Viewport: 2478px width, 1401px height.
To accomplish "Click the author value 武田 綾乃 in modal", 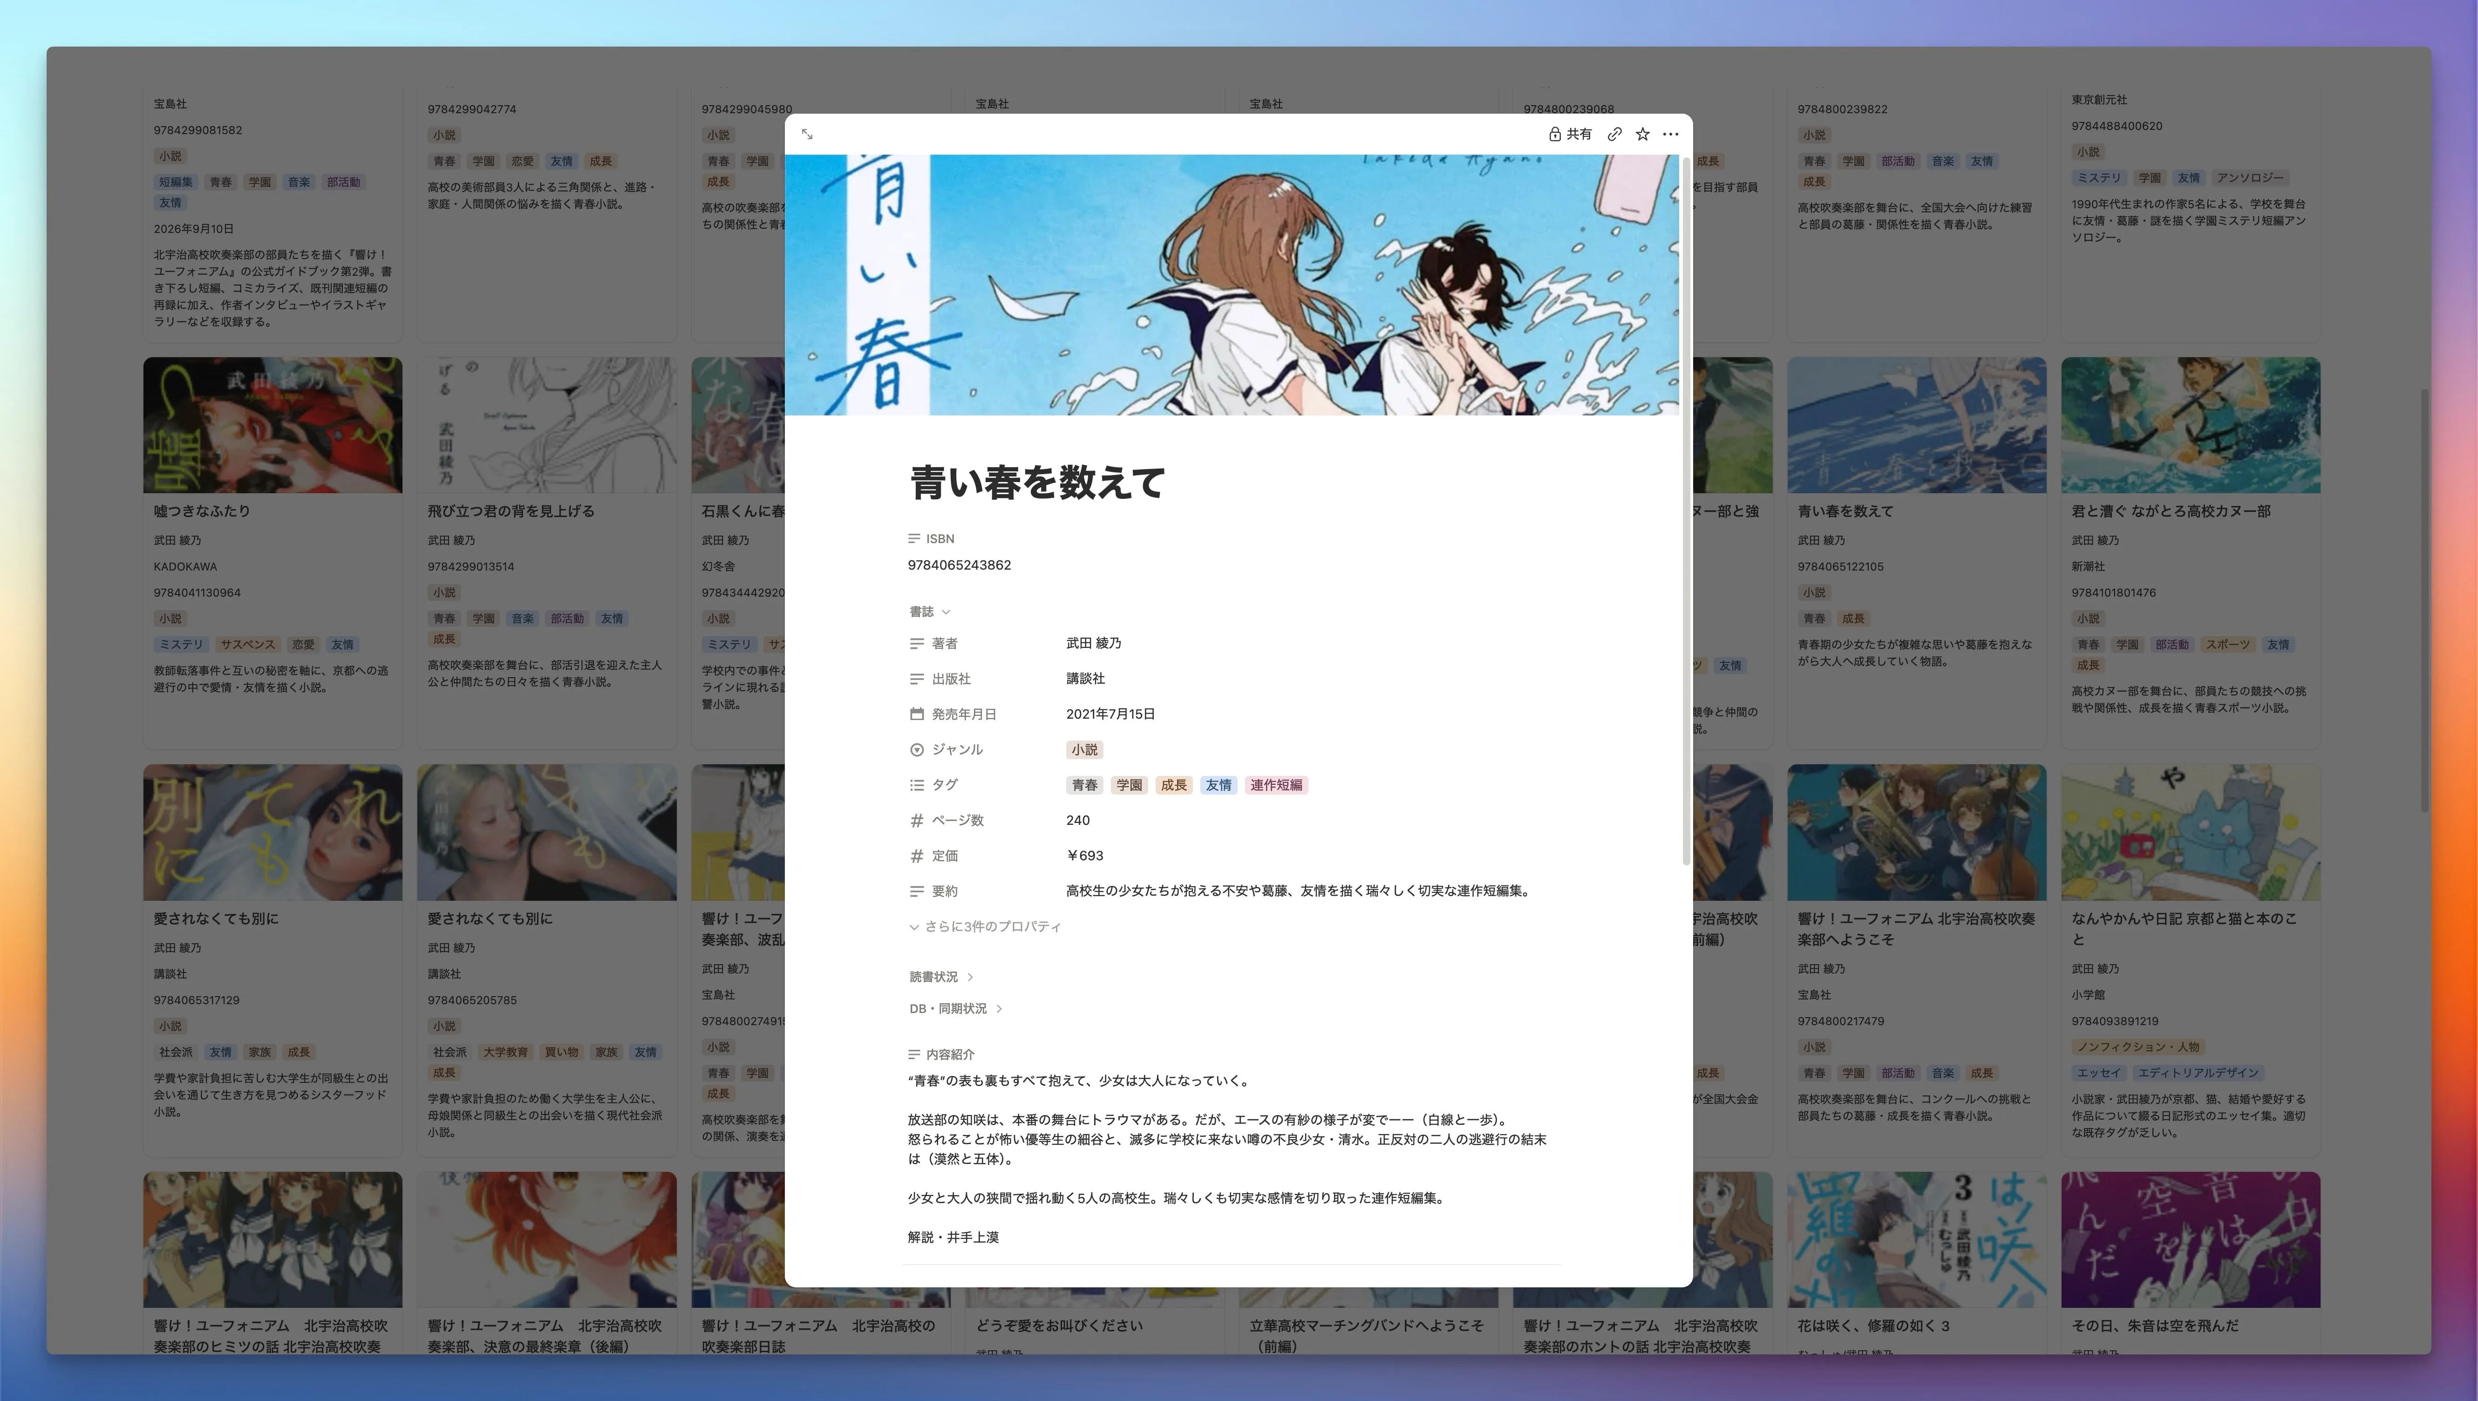I will click(1093, 644).
